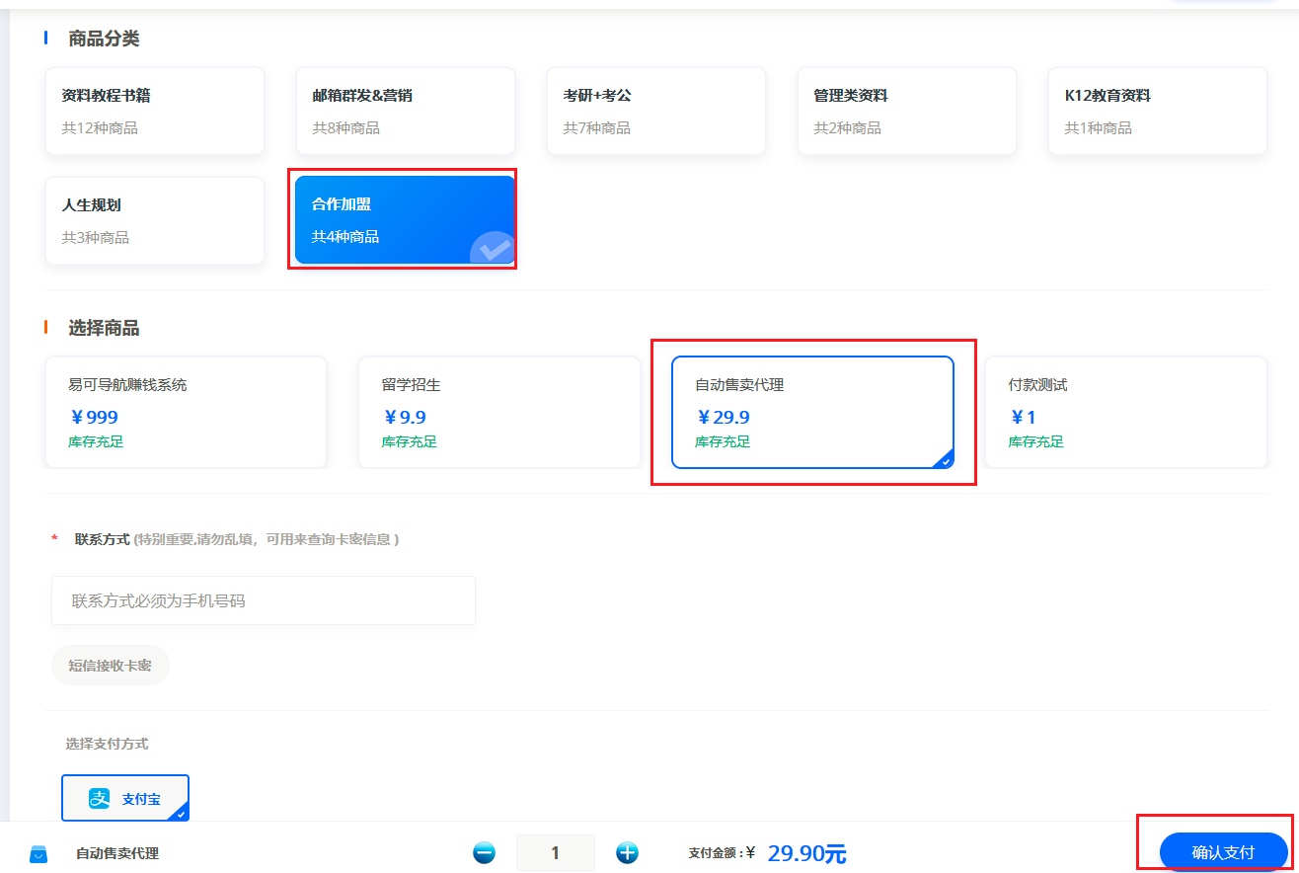This screenshot has width=1299, height=873.
Task: Open the 管理类资料 category
Action: point(907,111)
